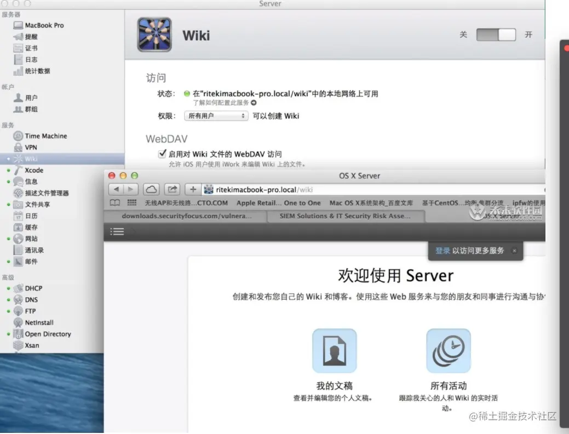This screenshot has height=434, width=569.
Task: Open the FTP service
Action: pyautogui.click(x=25, y=311)
